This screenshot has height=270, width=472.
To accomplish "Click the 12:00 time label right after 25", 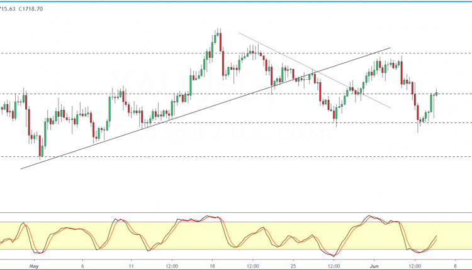I will pyautogui.click(x=334, y=266).
